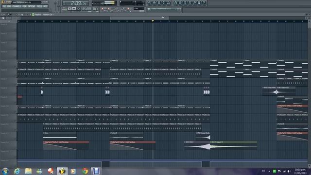This screenshot has width=311, height=175.
Task: Open the media player taskbar icon
Action: click(73, 171)
